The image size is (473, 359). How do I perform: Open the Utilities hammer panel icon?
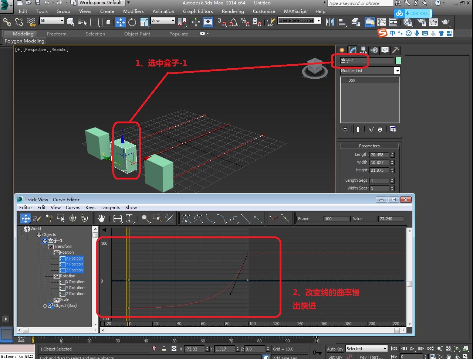click(x=396, y=50)
